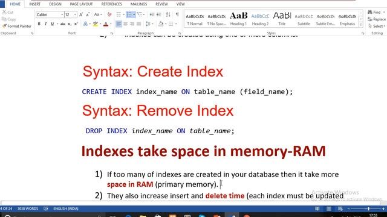Screen dimensions: 387x217
Task: Switch to the INSERT ribbon tab
Action: pos(34,4)
